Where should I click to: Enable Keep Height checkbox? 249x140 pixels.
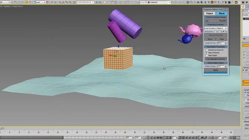pos(207,55)
